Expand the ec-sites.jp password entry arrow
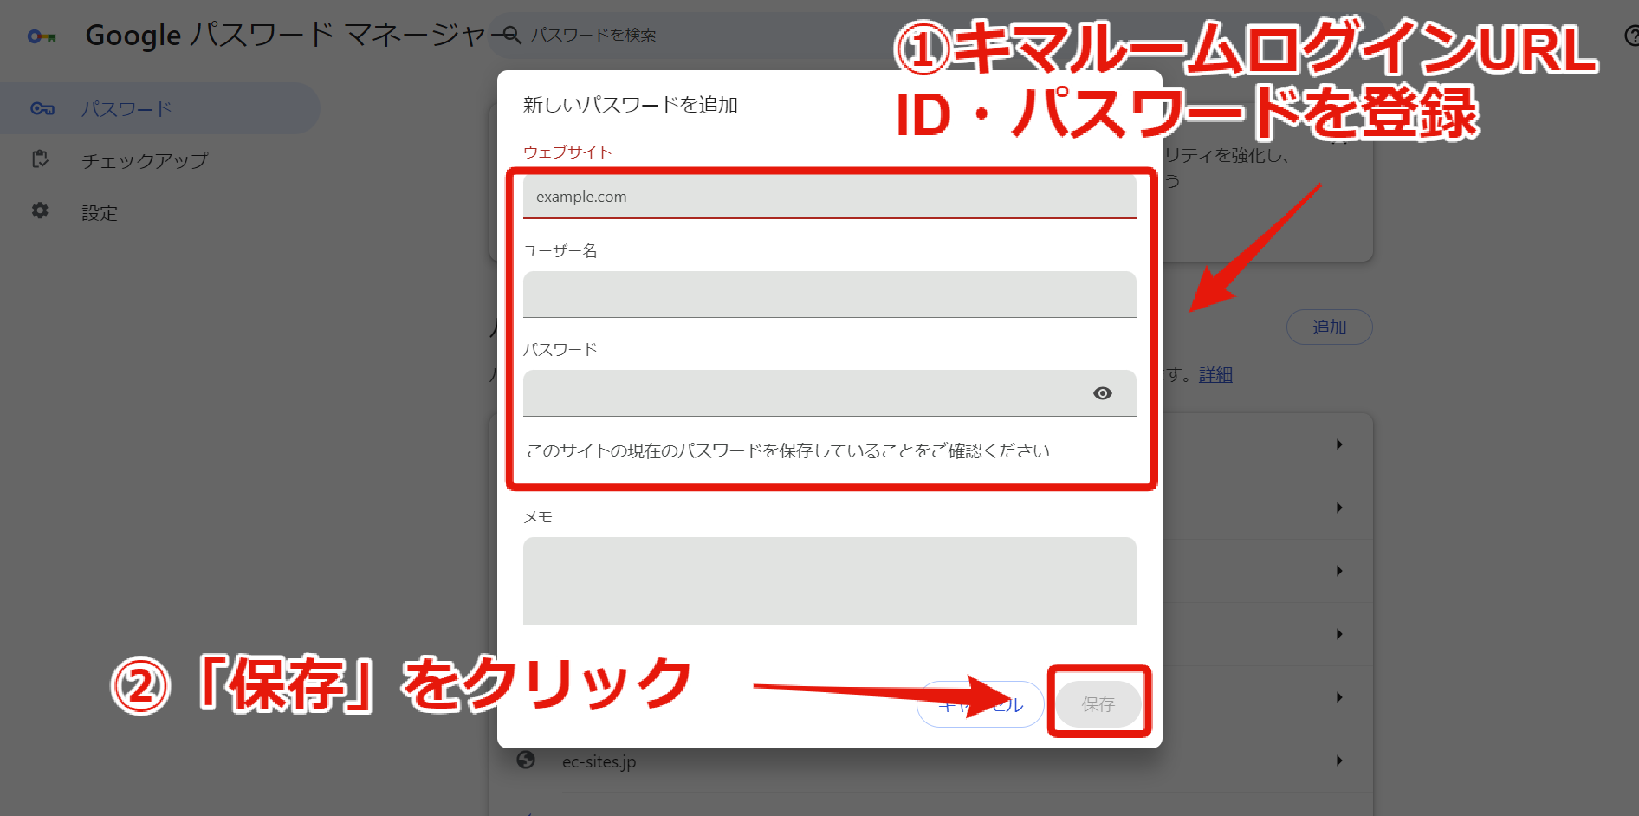 1339,761
